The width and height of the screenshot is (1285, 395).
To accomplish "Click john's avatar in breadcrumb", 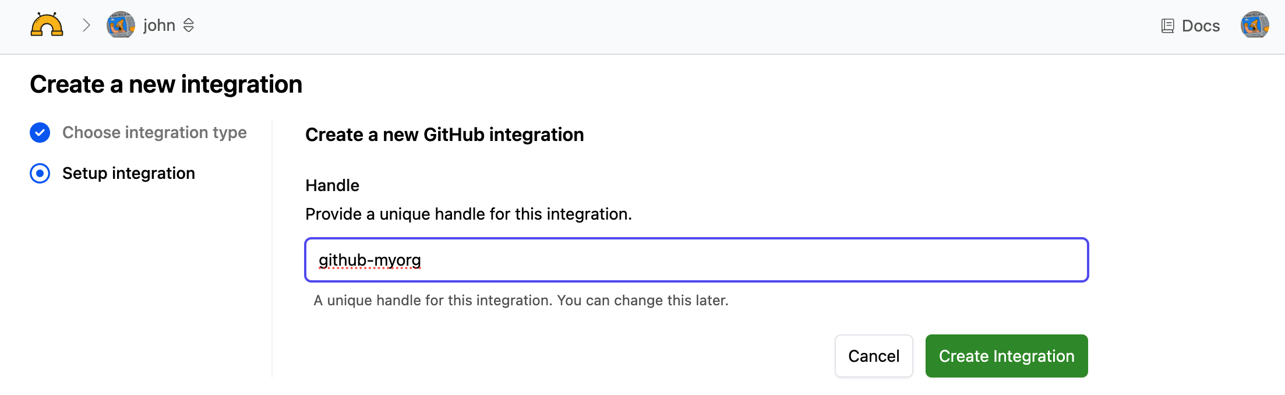I will 121,25.
